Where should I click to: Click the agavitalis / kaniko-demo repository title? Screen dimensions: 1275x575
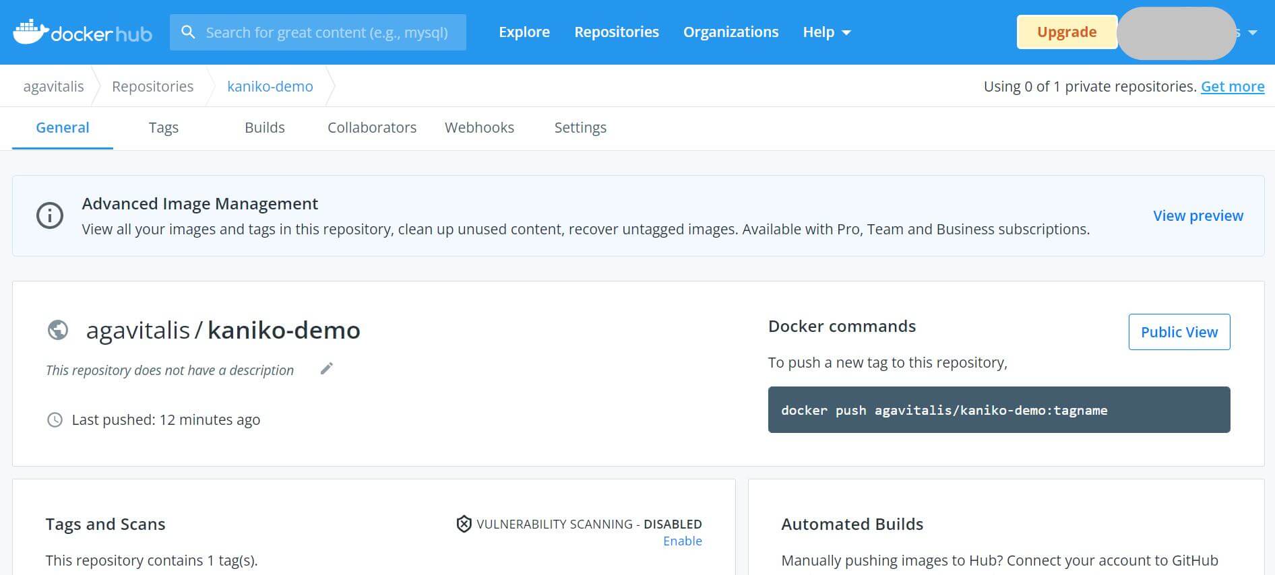tap(223, 330)
